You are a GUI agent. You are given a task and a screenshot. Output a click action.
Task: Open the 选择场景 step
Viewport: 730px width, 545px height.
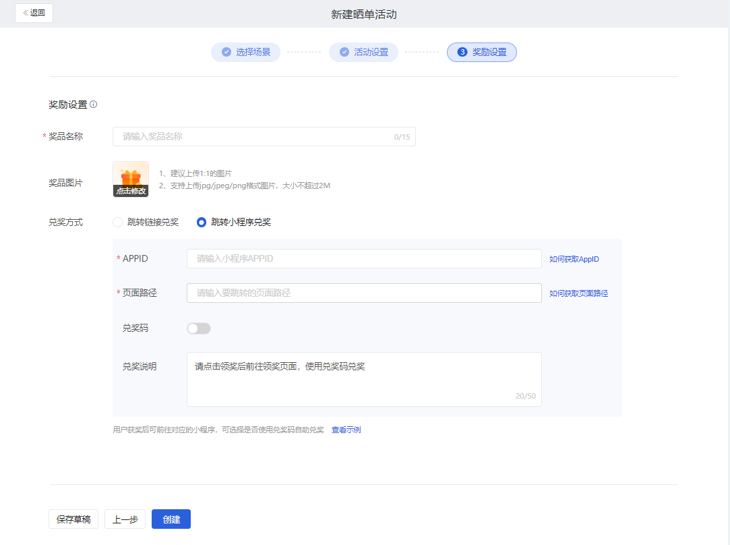tap(245, 52)
